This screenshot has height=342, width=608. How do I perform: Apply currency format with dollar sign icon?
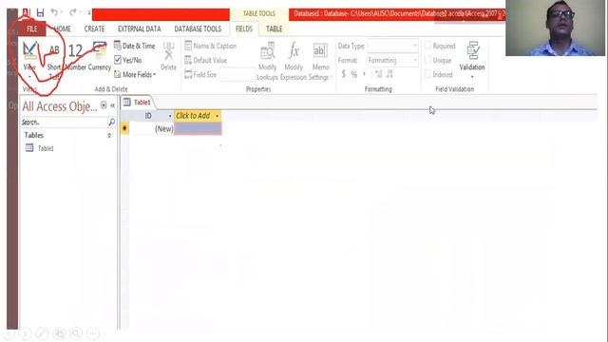pyautogui.click(x=344, y=74)
